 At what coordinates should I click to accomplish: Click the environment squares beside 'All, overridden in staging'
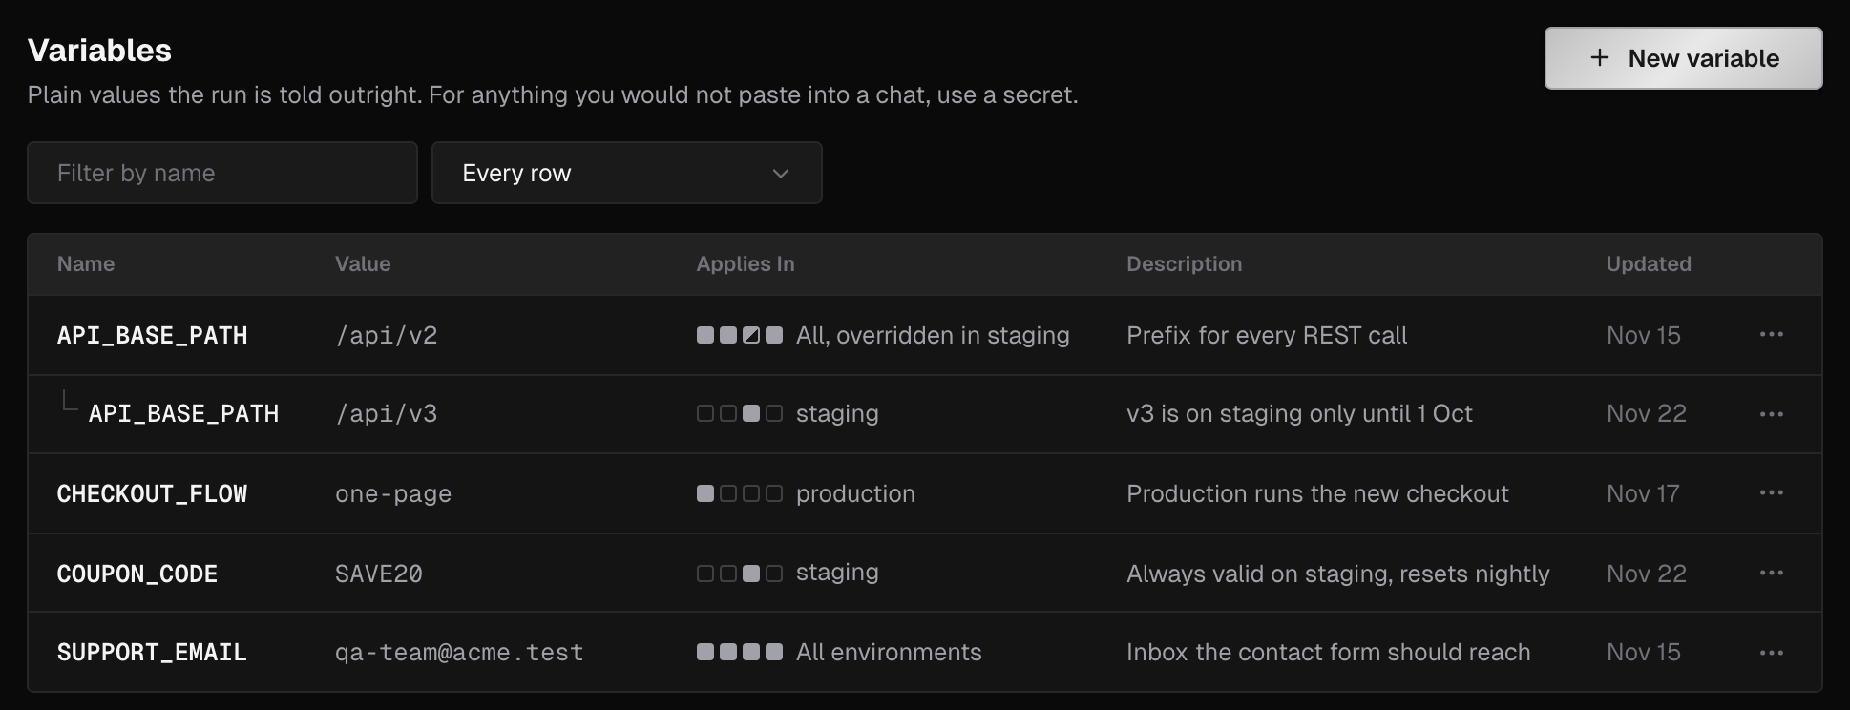[x=740, y=335]
